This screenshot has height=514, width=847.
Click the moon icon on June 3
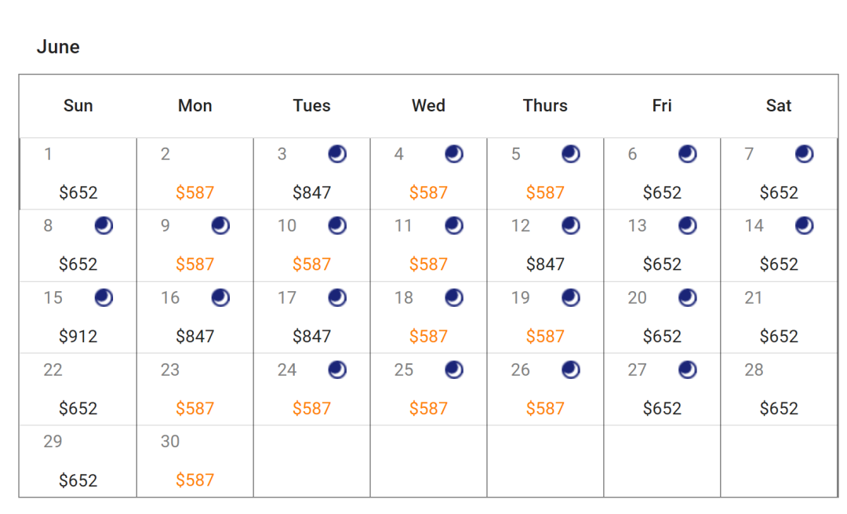(x=337, y=155)
